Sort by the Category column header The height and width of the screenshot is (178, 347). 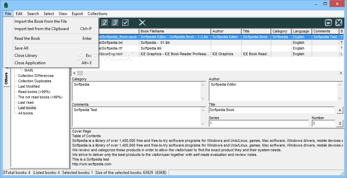(x=281, y=31)
